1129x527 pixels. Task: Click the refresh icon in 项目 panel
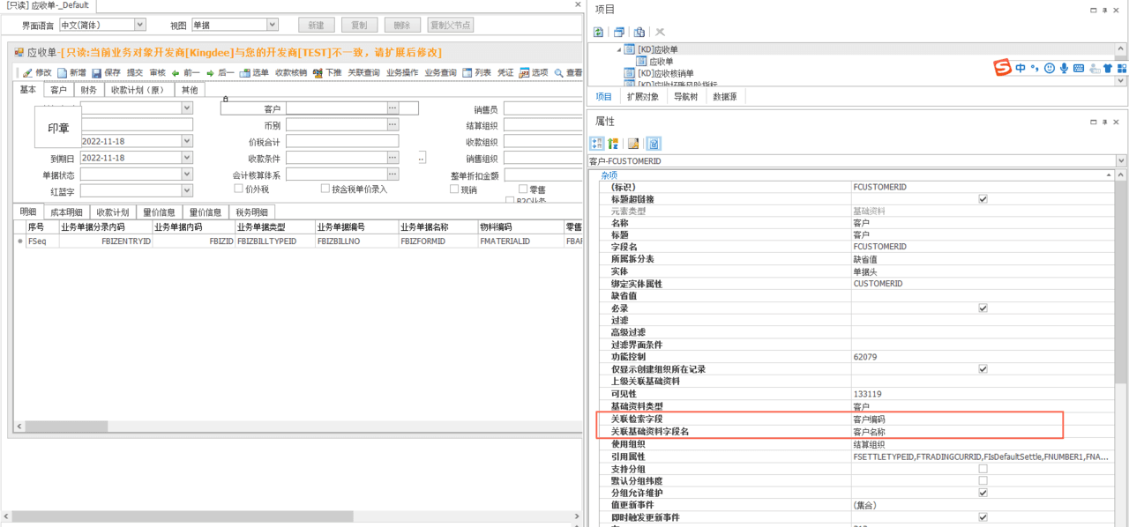point(598,32)
